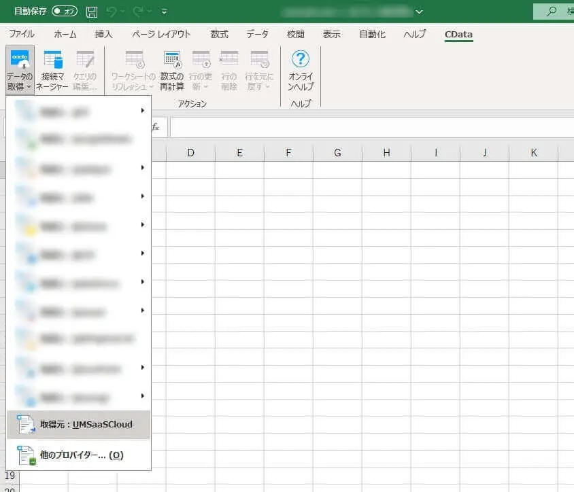The height and width of the screenshot is (492, 574).
Task: Expand the file name dropdown chevron
Action: tap(419, 12)
